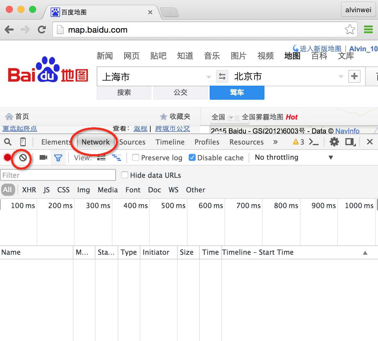Switch to the Elements panel
Image resolution: width=378 pixels, height=341 pixels.
(x=56, y=142)
